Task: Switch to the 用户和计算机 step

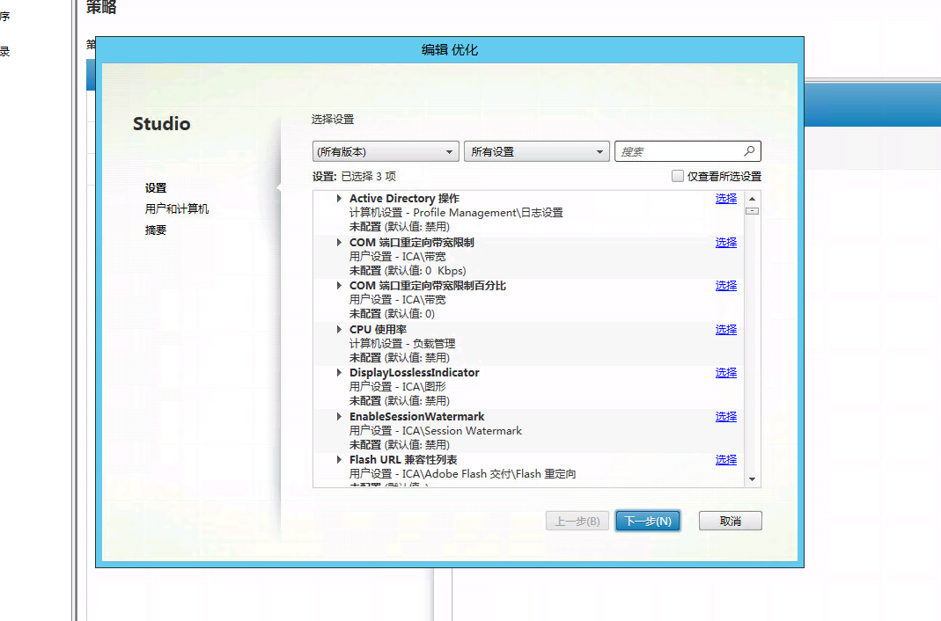Action: tap(177, 209)
